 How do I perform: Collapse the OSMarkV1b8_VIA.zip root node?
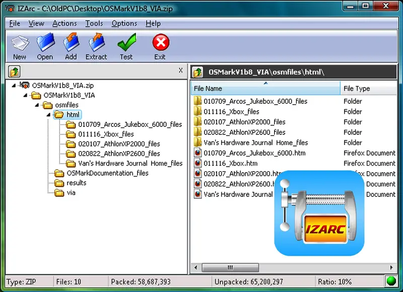pos(14,86)
